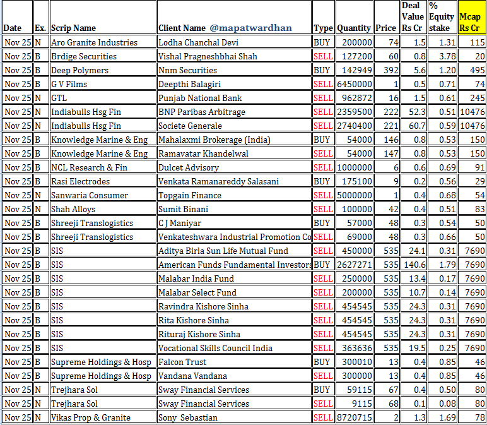The height and width of the screenshot is (425, 487).
Task: Select the 'BNP Paribas Arbitrage' cell
Action: click(x=234, y=111)
